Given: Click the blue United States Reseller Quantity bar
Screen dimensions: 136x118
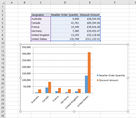Looking at the screenshot, I should (86, 84).
